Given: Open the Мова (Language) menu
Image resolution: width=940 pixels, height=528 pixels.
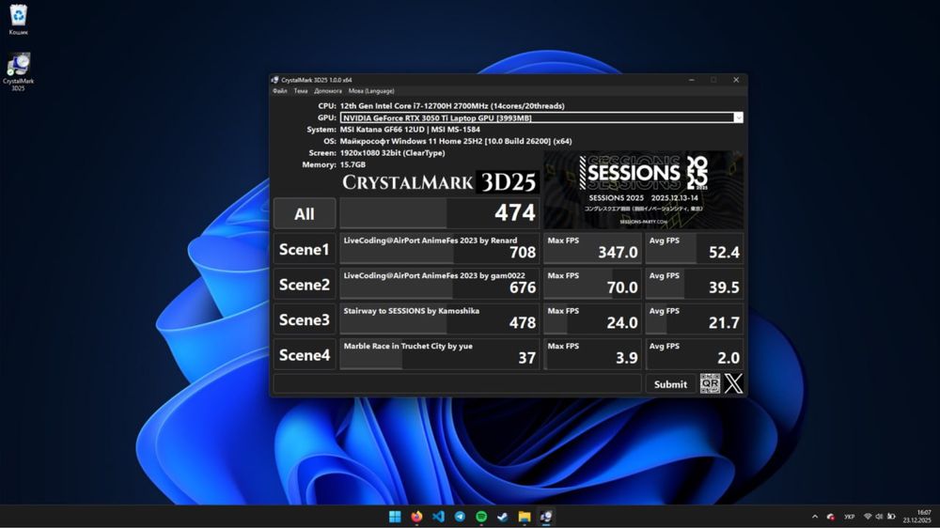Looking at the screenshot, I should click(371, 91).
